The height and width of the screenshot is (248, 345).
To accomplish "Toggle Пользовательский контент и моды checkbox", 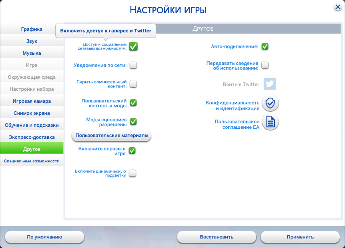I will click(133, 103).
